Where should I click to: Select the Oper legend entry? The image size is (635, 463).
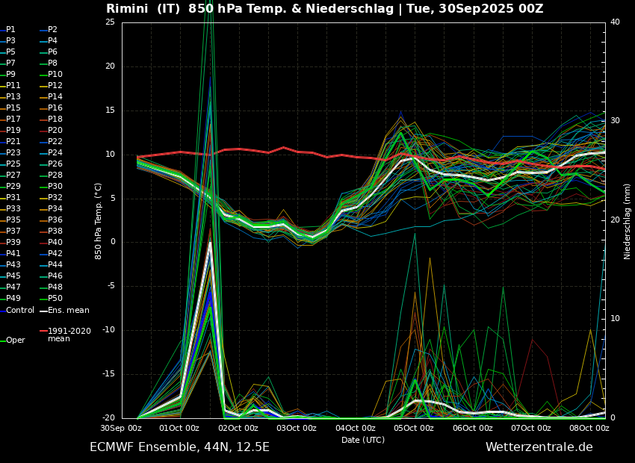point(15,340)
